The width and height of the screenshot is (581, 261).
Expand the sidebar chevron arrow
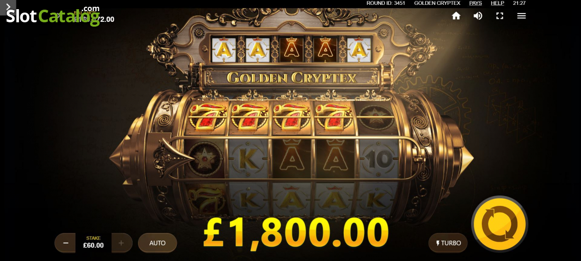(x=8, y=7)
